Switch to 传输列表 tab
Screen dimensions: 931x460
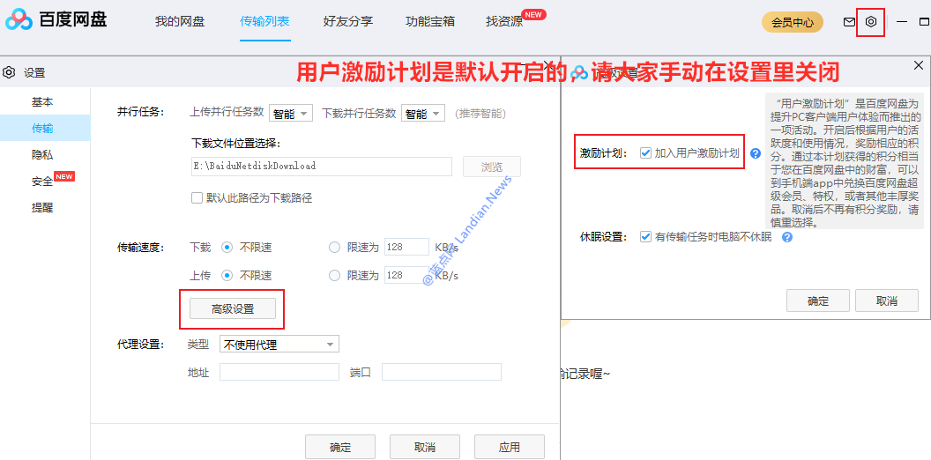coord(264,22)
